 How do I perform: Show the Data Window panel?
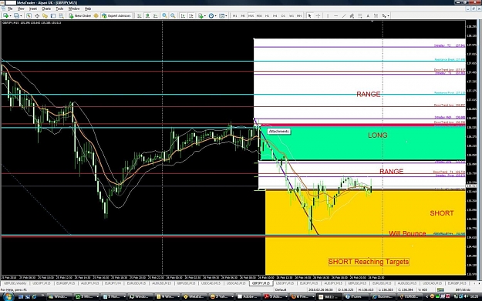(37, 15)
